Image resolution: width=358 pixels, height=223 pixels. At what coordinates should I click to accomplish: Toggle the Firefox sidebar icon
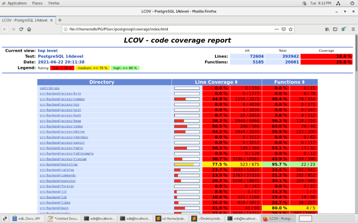335,29
